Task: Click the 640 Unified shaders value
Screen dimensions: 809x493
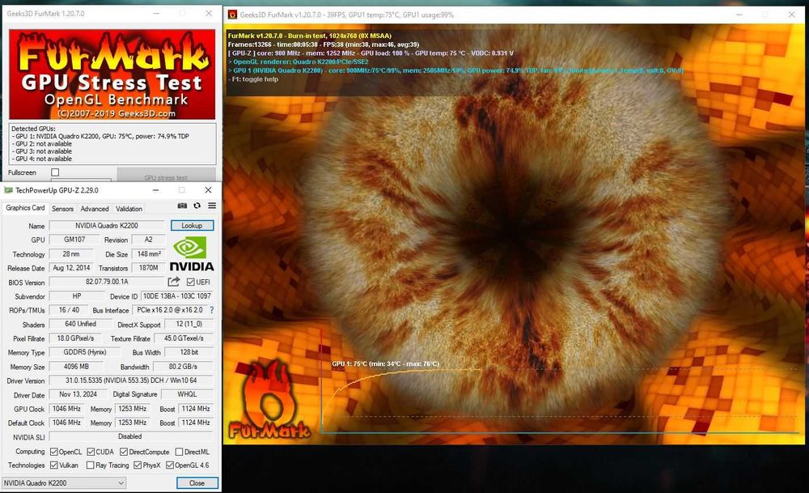Action: [80, 324]
